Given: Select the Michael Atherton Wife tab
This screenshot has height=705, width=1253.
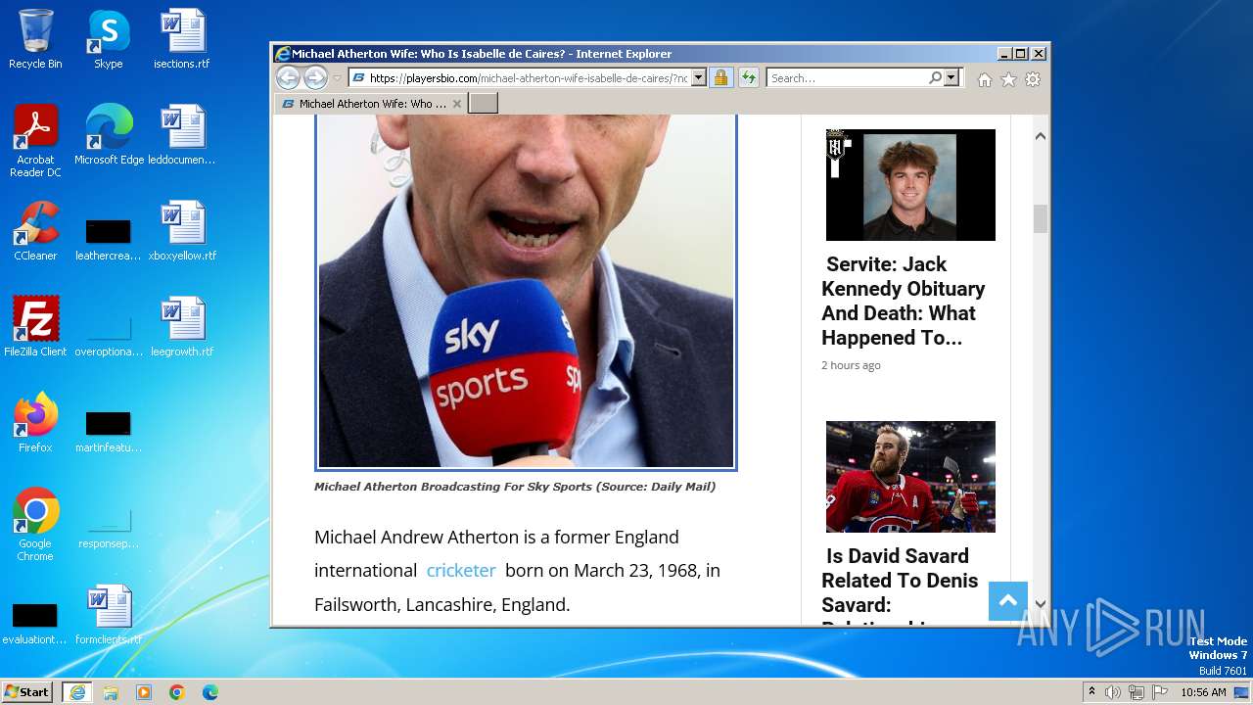Looking at the screenshot, I should [x=371, y=104].
